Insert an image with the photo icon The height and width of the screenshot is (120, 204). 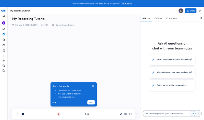(x=130, y=114)
